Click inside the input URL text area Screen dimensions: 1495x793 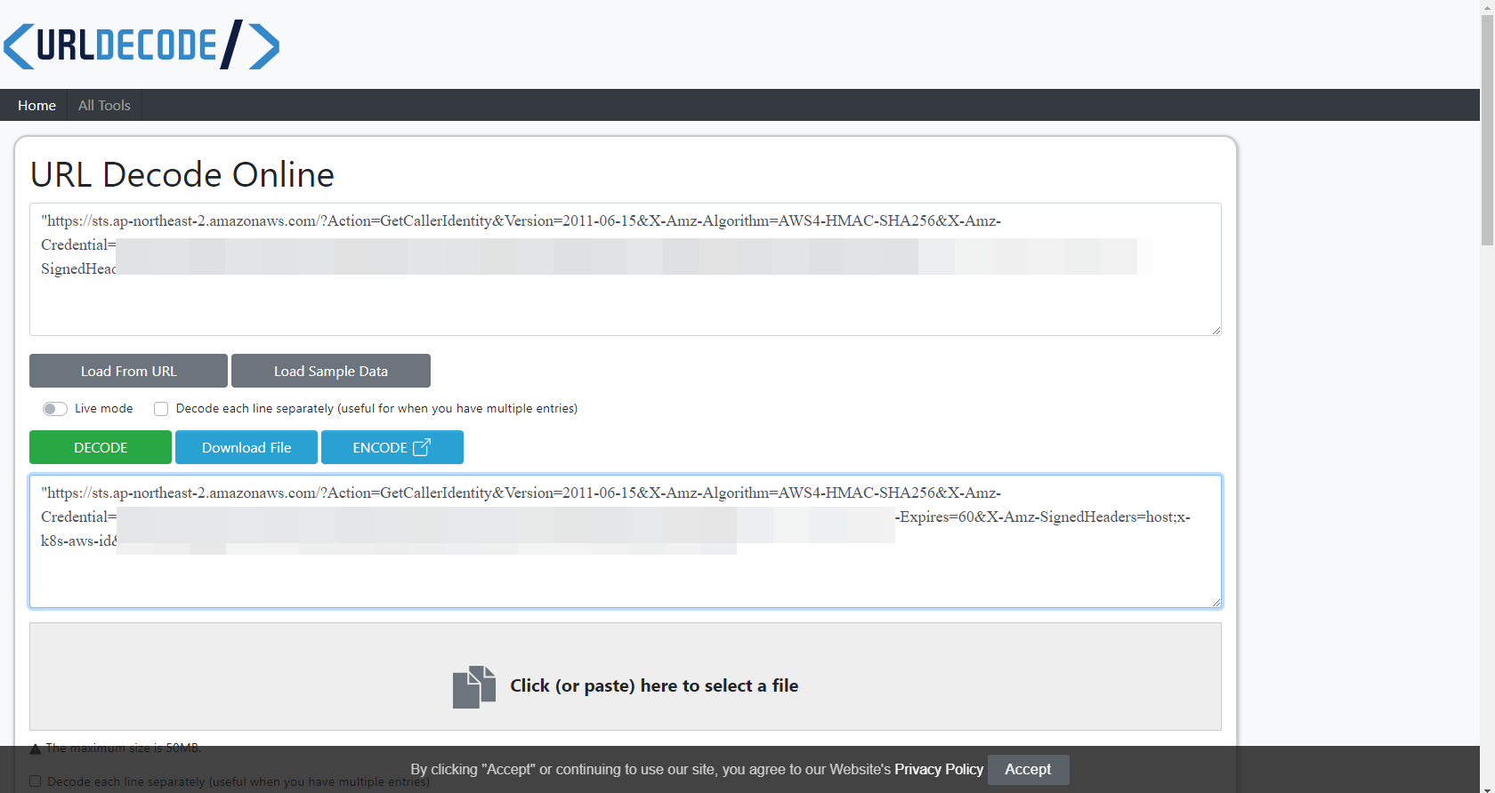(626, 269)
